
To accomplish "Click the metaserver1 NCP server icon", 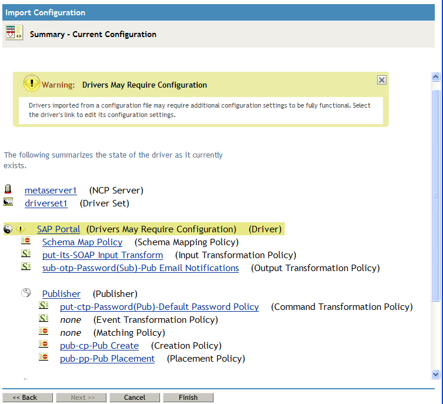I will click(x=8, y=189).
